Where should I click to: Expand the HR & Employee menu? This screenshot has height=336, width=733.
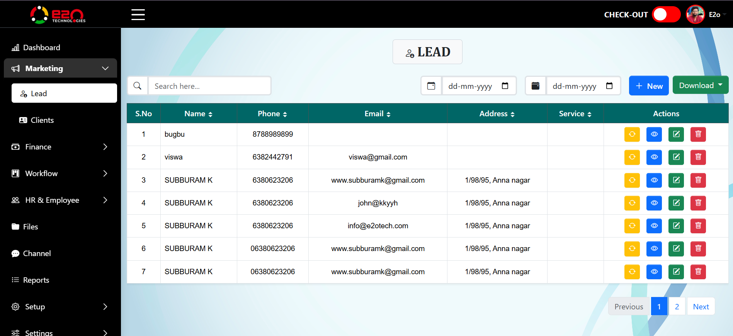(x=60, y=200)
